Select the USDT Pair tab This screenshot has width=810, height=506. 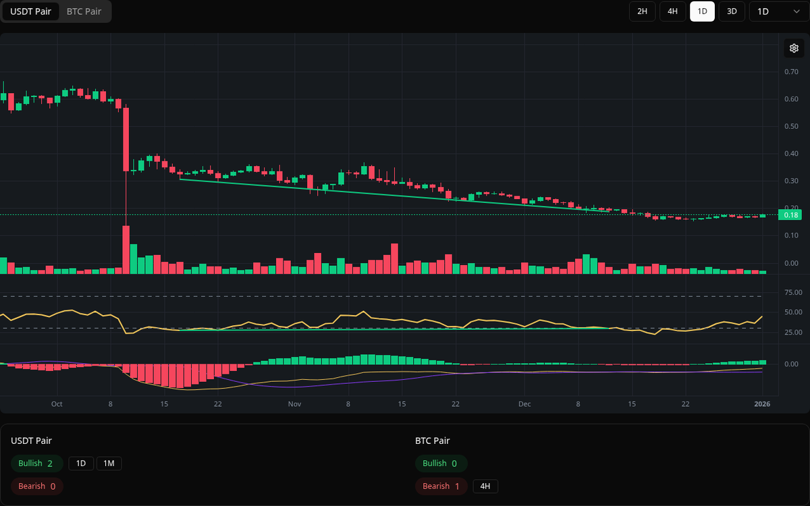(x=30, y=11)
